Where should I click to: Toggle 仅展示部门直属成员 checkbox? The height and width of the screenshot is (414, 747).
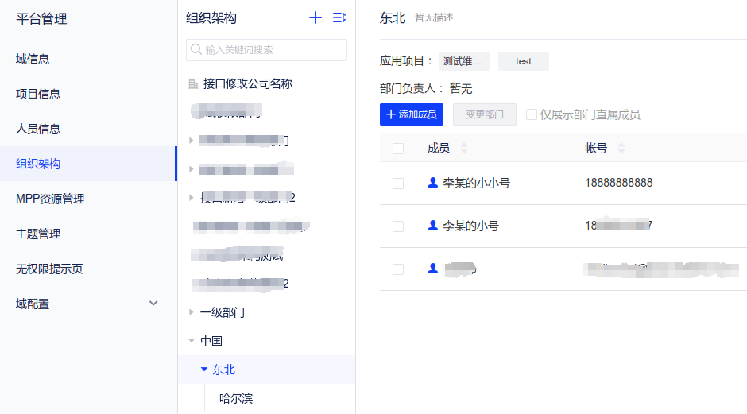[532, 114]
